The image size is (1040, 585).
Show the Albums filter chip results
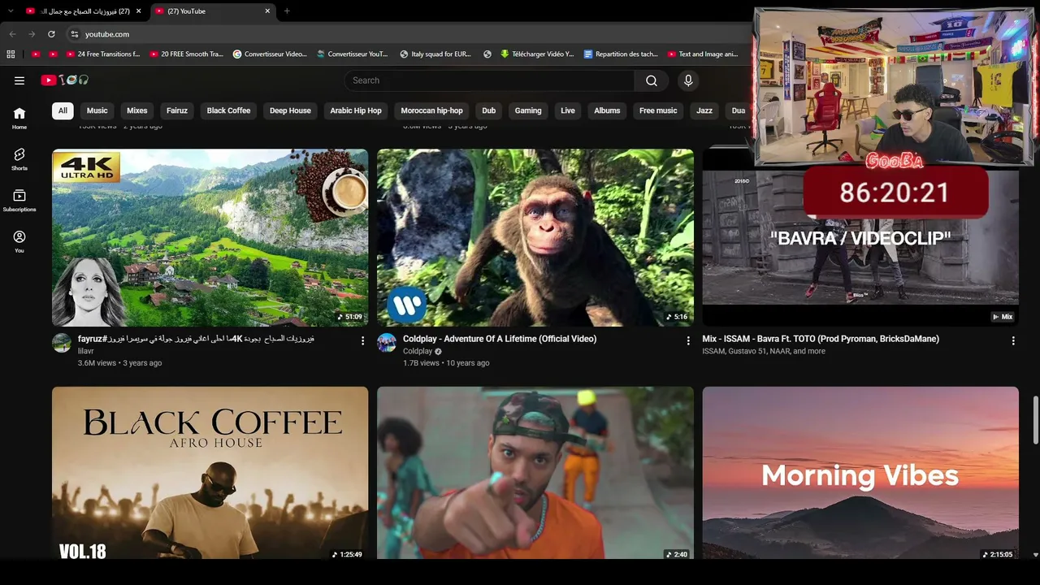pos(607,110)
